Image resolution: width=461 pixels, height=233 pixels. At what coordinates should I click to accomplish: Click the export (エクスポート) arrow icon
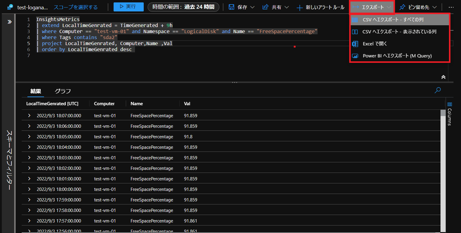[x=356, y=7]
